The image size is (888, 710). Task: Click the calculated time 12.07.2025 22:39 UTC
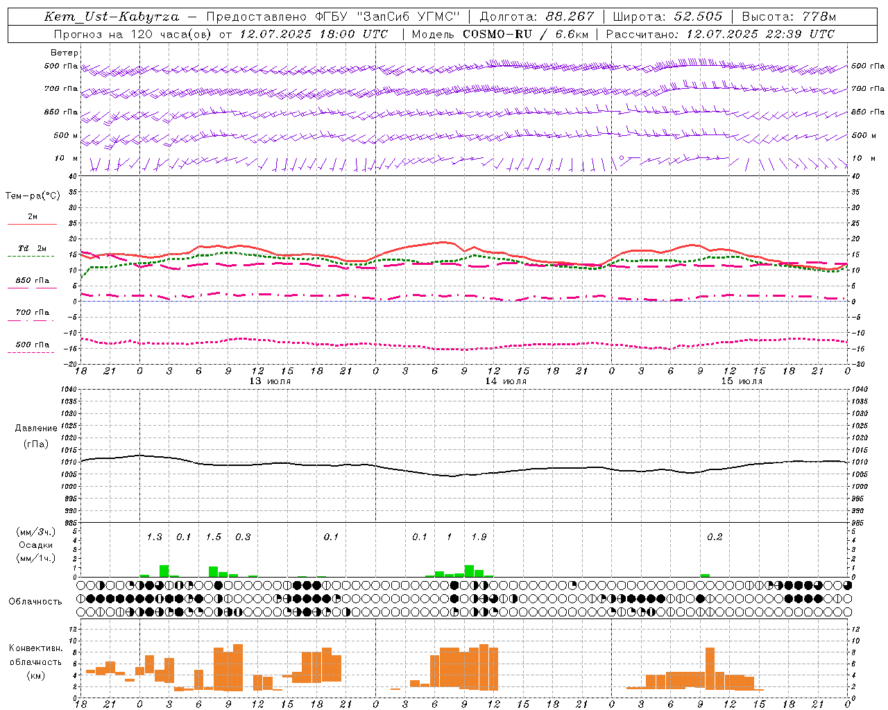[x=760, y=34]
